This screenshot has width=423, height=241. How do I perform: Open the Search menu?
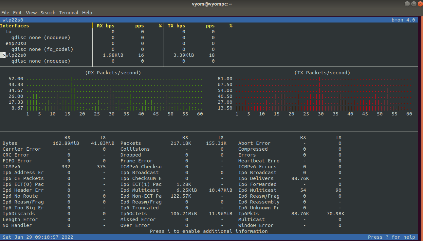pyautogui.click(x=48, y=12)
